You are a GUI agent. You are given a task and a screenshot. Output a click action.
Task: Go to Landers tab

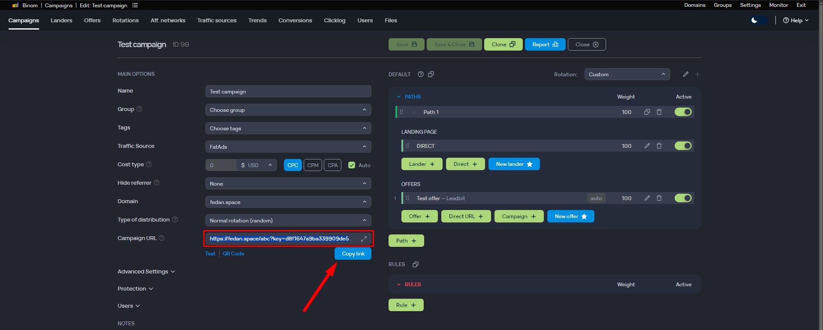click(x=61, y=20)
